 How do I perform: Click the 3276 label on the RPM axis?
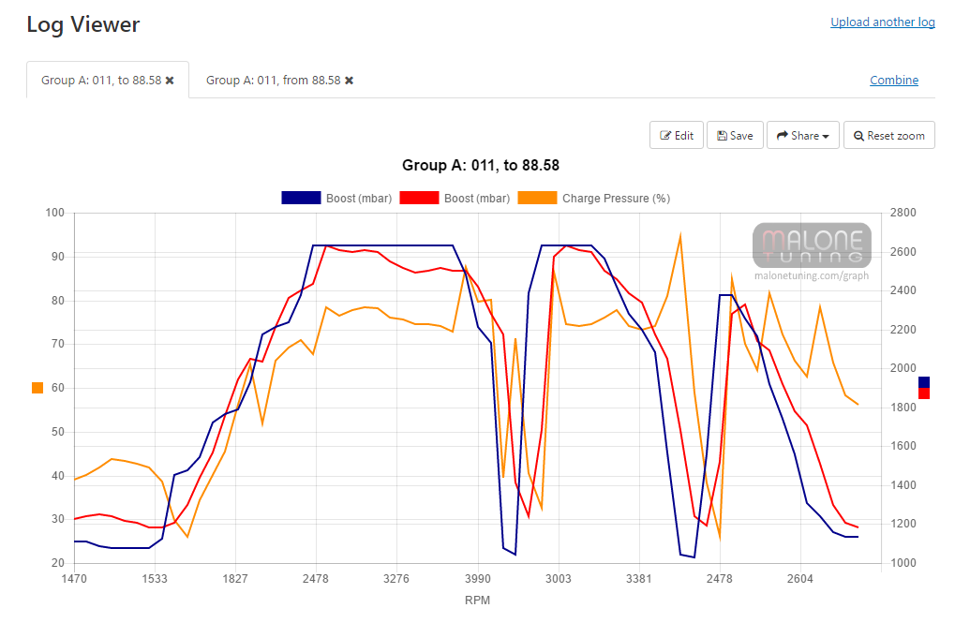pyautogui.click(x=395, y=579)
